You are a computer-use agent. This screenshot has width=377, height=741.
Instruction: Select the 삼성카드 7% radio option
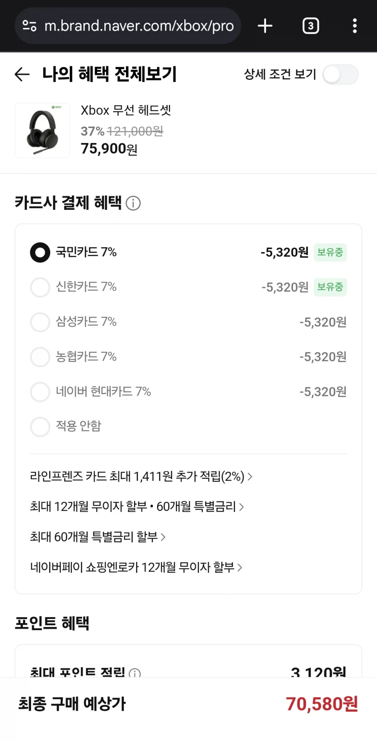pyautogui.click(x=40, y=322)
